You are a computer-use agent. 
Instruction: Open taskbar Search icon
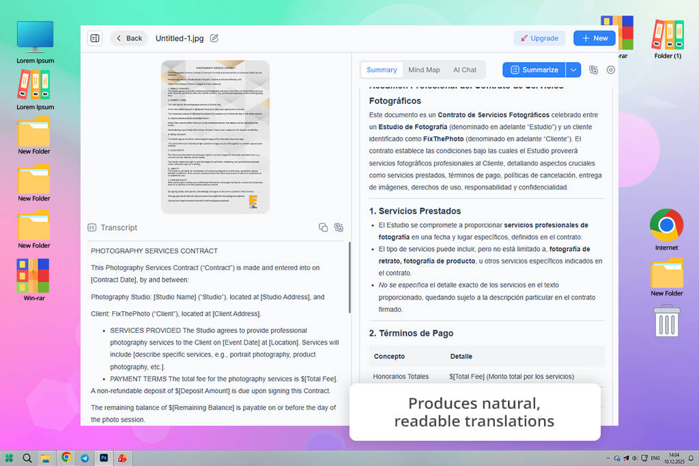[27, 458]
